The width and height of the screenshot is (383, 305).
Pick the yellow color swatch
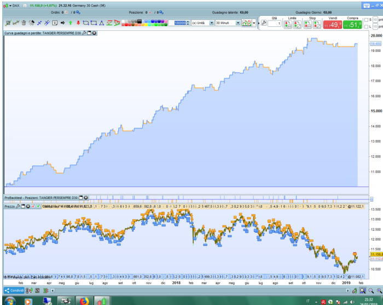146,25
